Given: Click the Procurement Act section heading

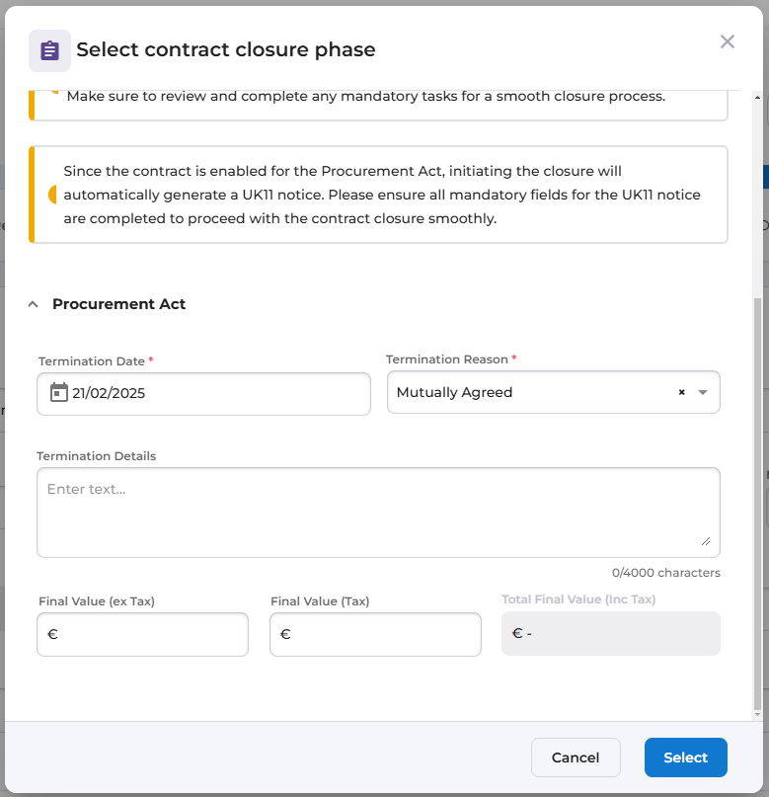Looking at the screenshot, I should click(x=118, y=304).
